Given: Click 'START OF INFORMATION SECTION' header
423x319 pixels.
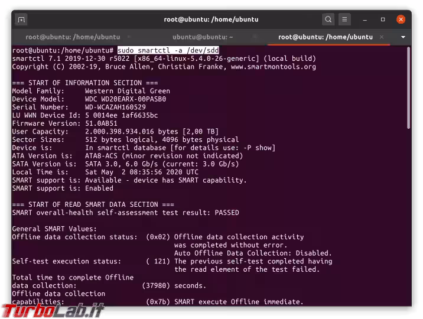Looking at the screenshot, I should click(x=85, y=83).
